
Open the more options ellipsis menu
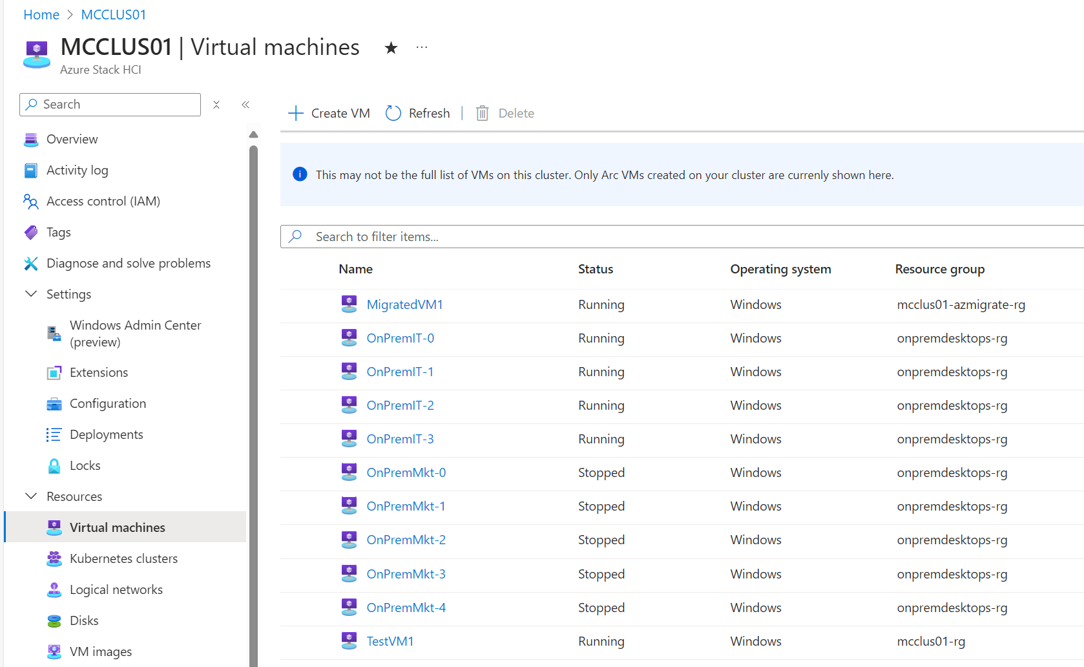(x=422, y=47)
